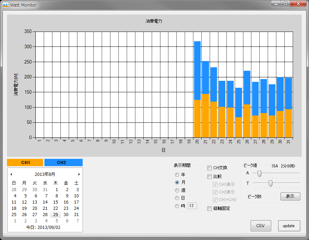Click the day 31 bar in chart
The width and height of the screenshot is (309, 240).
coord(289,108)
